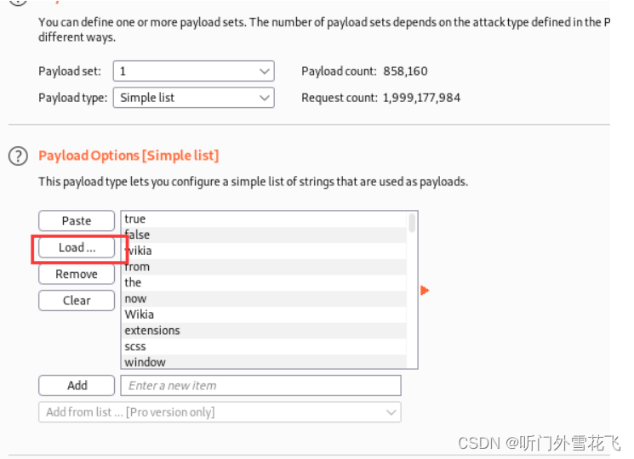Select the 'false' payload entry

(265, 235)
